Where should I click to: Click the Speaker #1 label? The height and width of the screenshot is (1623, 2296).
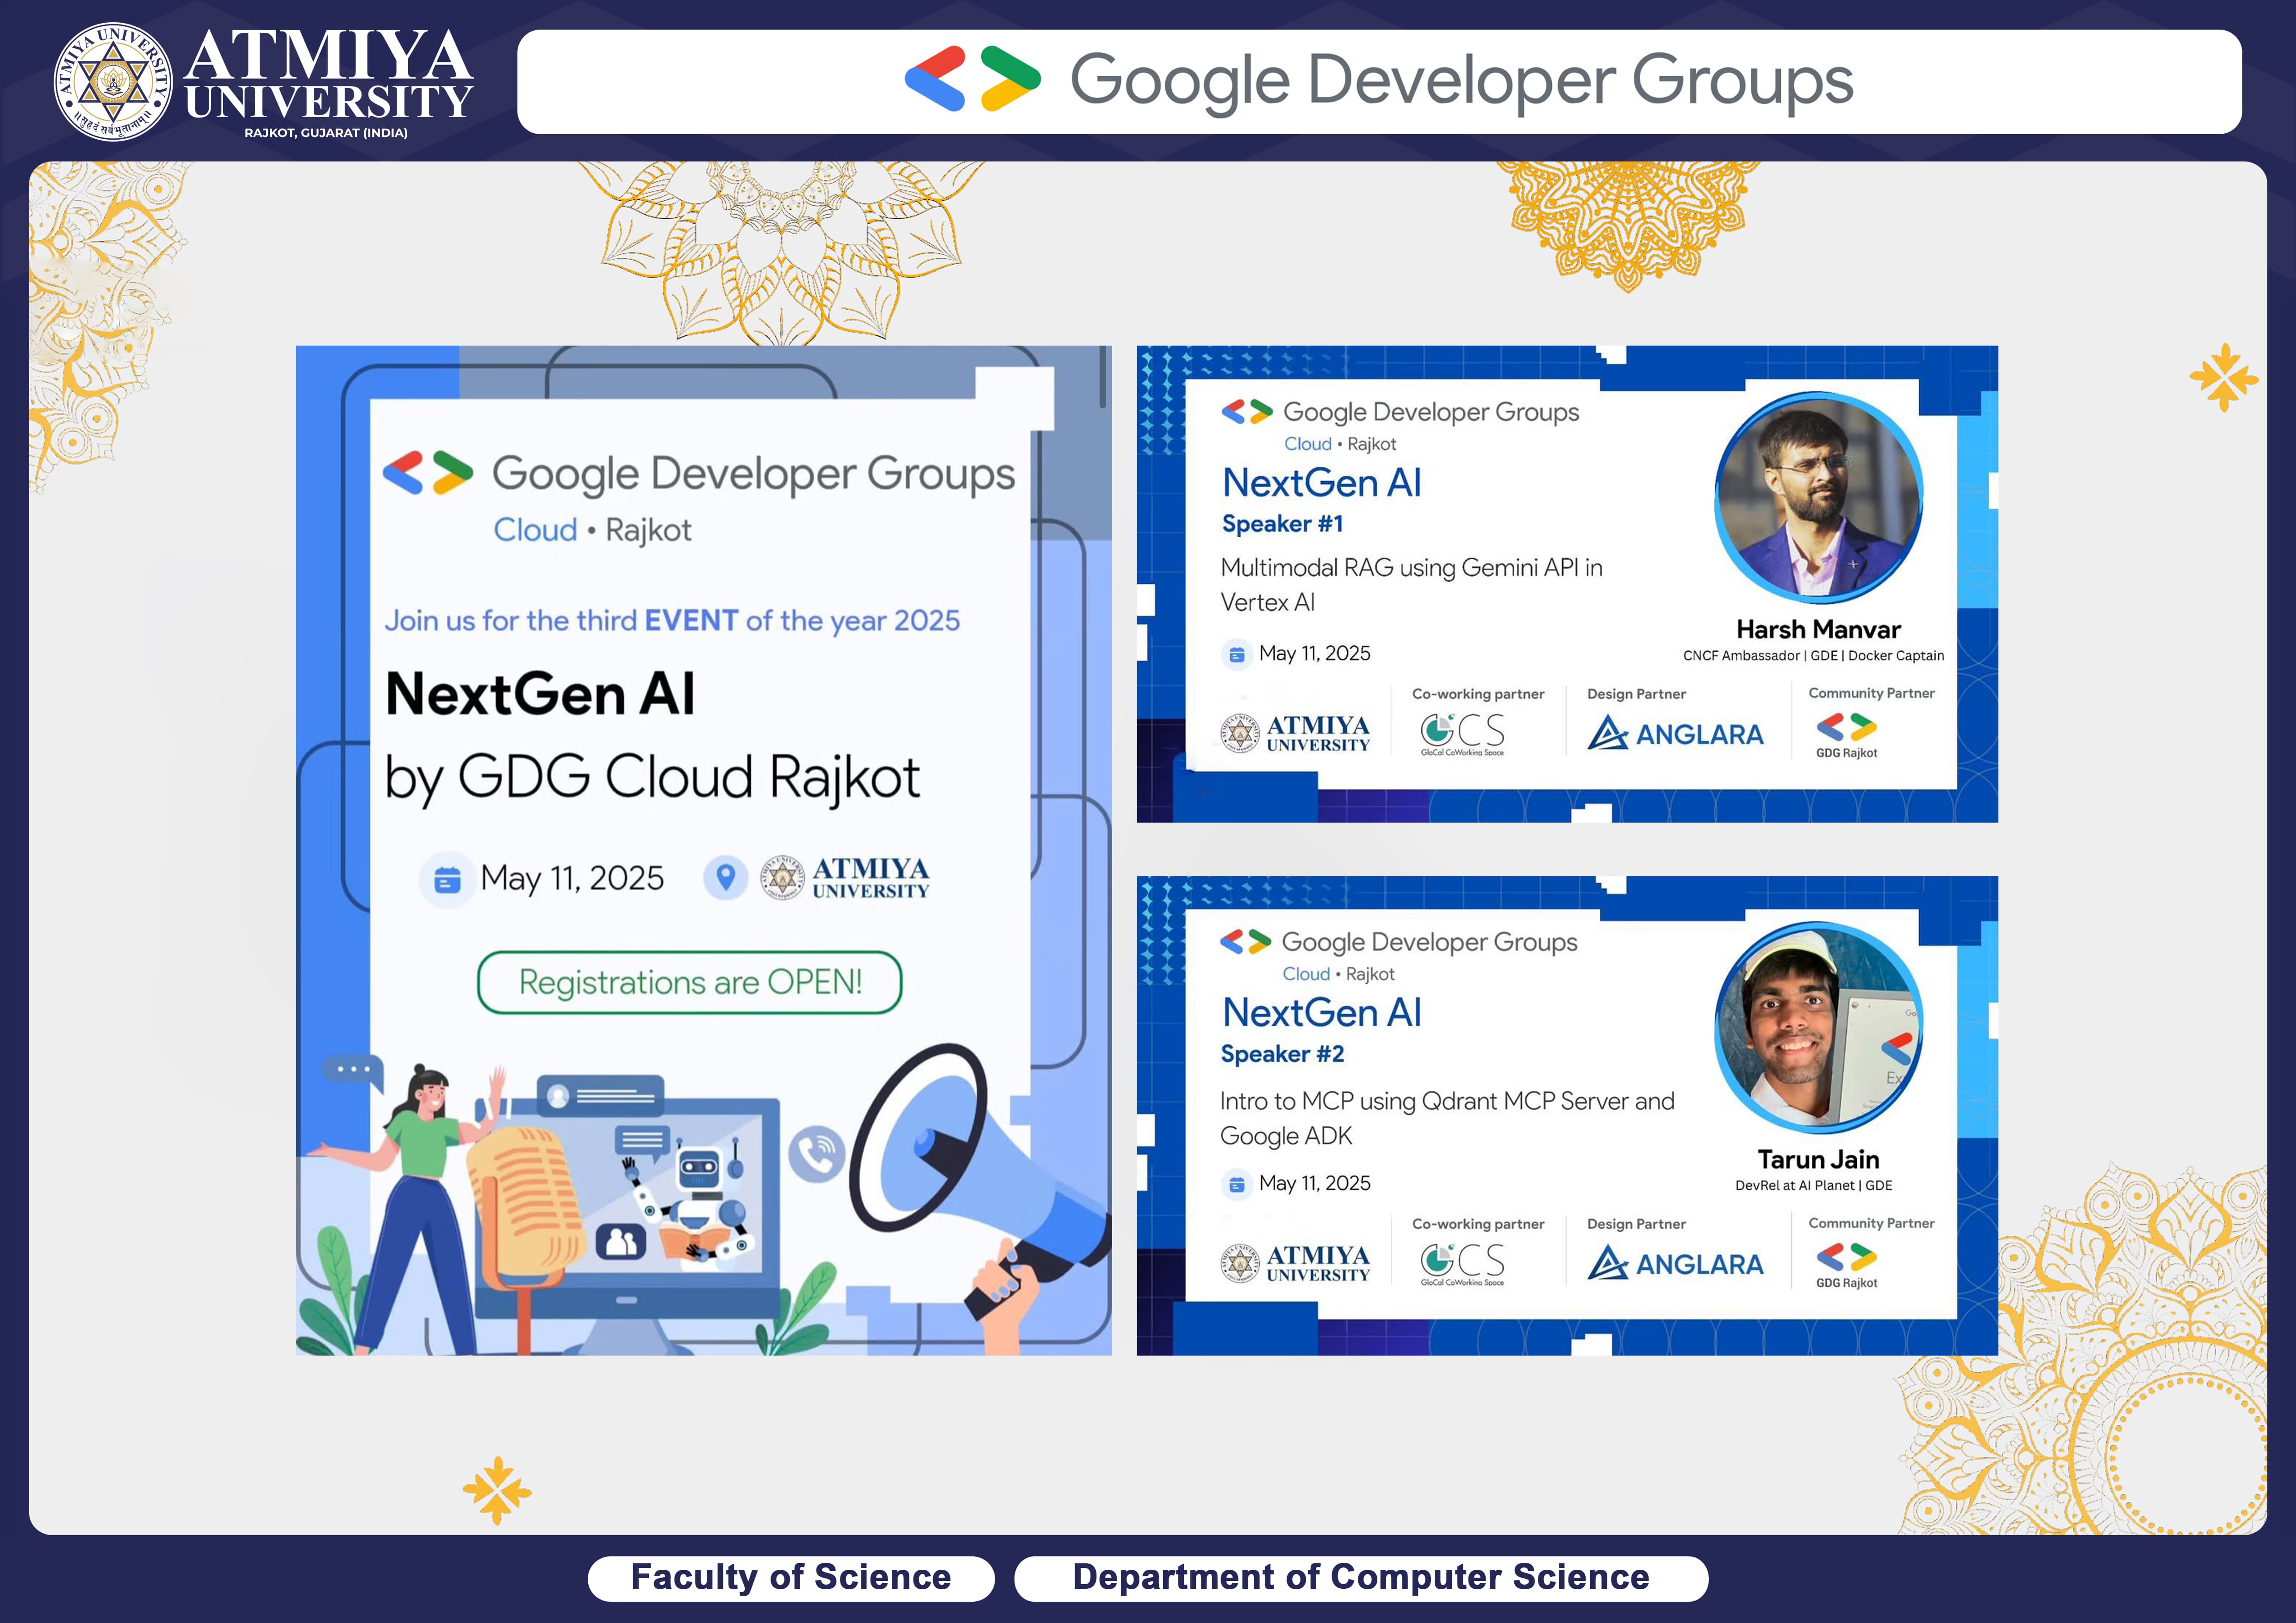tap(1282, 525)
